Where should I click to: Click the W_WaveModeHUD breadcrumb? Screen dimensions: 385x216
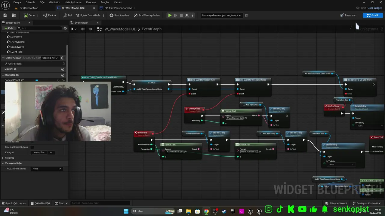pos(120,29)
